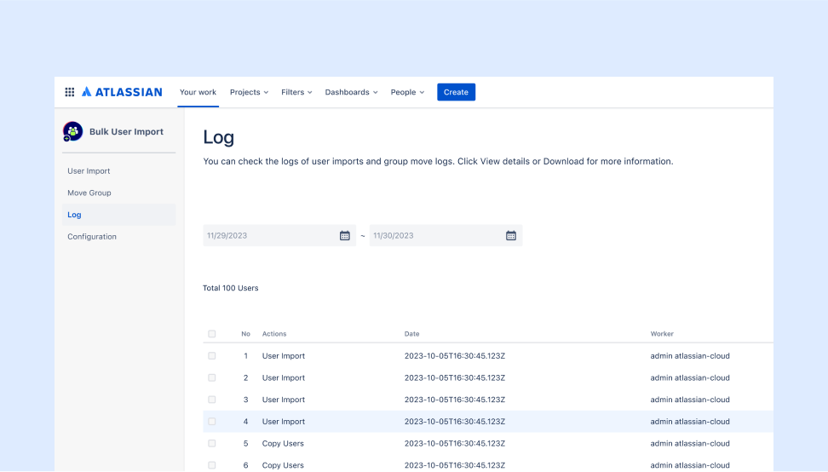Sort by the Actions column header

pos(274,334)
